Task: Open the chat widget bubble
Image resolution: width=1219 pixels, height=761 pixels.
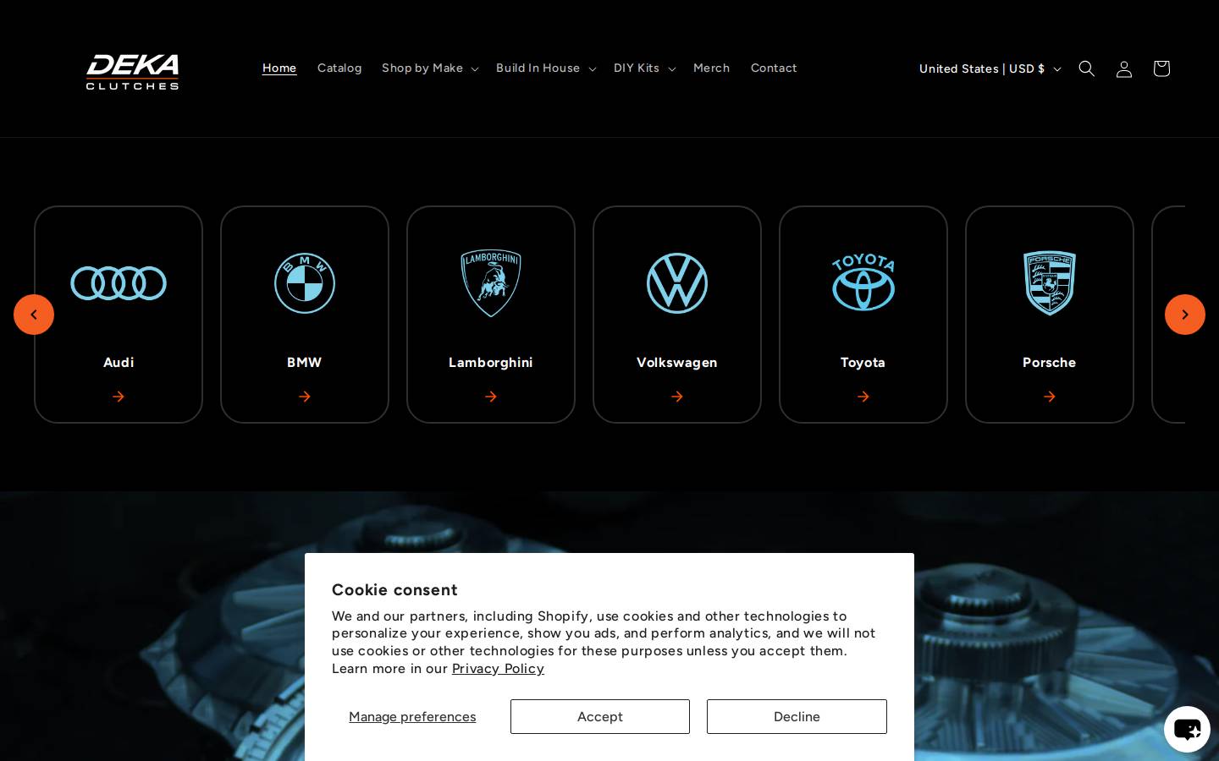Action: [1187, 729]
